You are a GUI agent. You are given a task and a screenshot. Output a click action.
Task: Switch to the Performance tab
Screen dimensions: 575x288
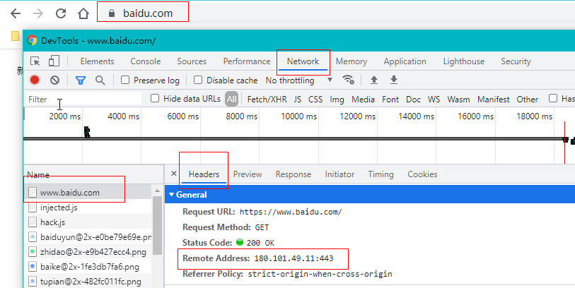pos(247,61)
